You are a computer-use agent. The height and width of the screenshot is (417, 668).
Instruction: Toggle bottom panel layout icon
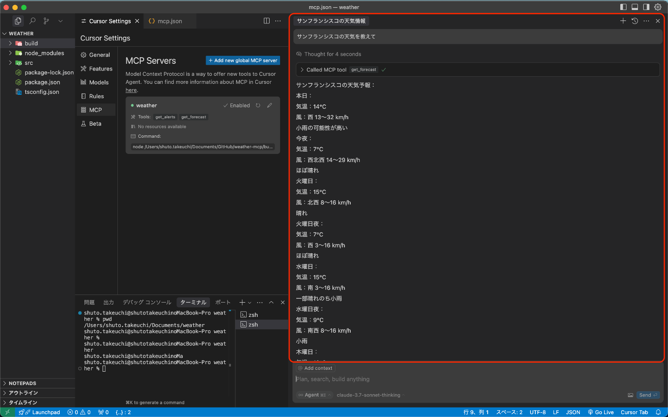pyautogui.click(x=635, y=7)
